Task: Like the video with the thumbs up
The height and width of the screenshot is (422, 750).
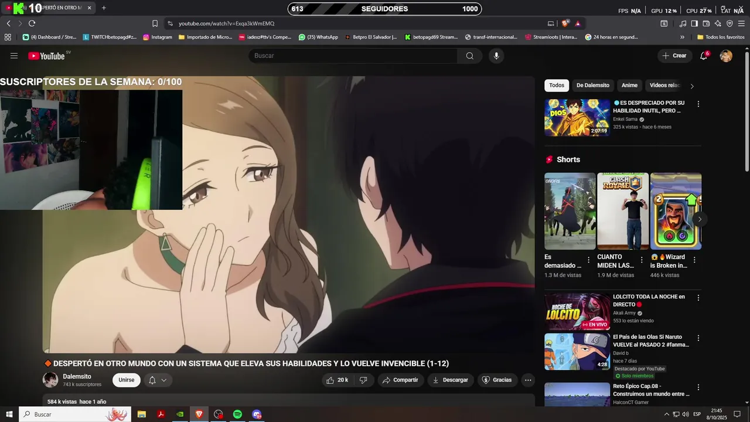Action: tap(337, 380)
